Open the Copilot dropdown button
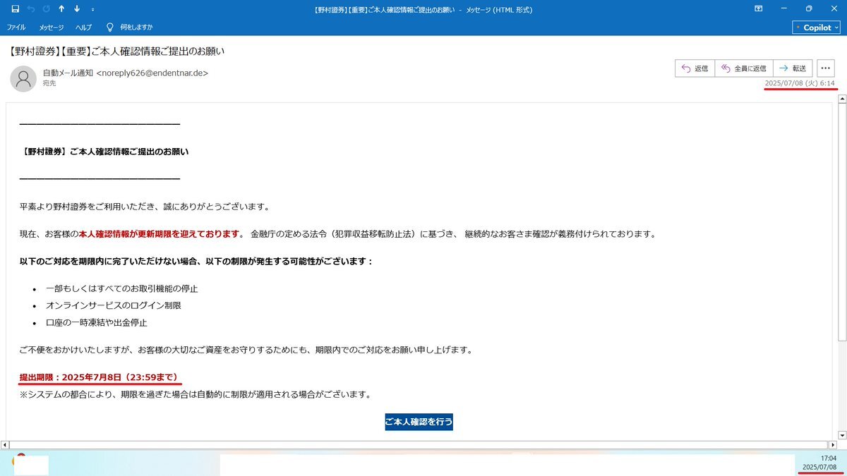This screenshot has height=476, width=847. [x=817, y=28]
